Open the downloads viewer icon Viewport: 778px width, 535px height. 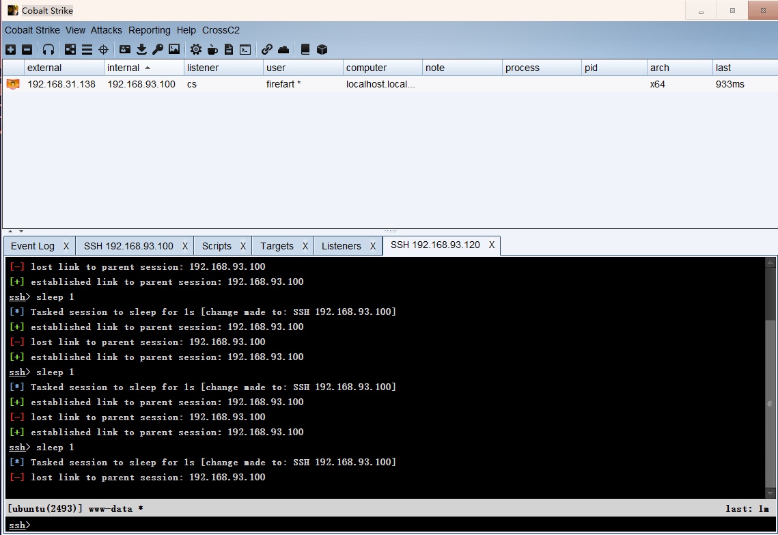(141, 49)
